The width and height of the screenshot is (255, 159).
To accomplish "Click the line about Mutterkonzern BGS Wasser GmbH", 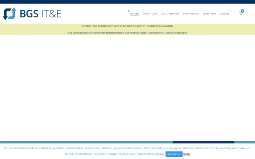I will point(127,33).
